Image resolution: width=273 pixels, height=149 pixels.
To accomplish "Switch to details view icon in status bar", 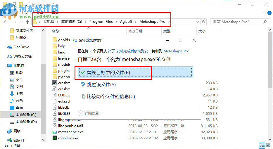I will (x=262, y=145).
